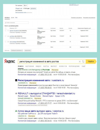Viewport: 100px width, 130px height.
Task: Open the 'Выберите кампании' action dropdown
Action: [17, 50]
